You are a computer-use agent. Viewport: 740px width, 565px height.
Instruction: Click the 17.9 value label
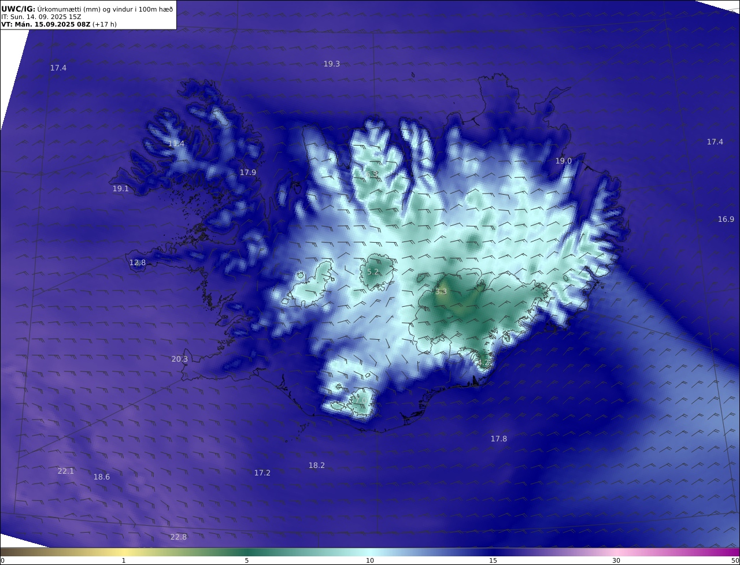[x=248, y=173]
